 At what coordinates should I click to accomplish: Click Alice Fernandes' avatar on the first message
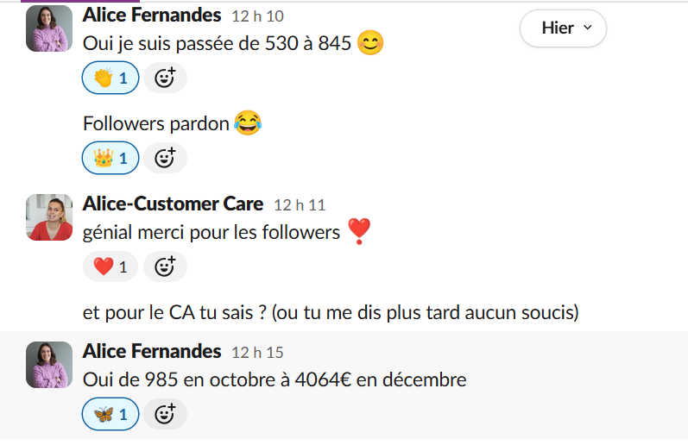pos(49,28)
